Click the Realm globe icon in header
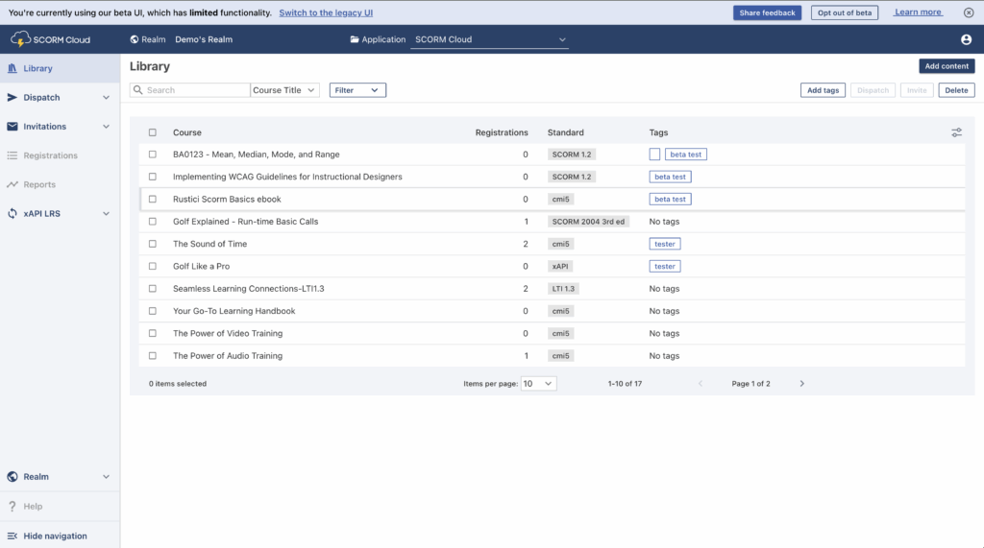Image resolution: width=984 pixels, height=548 pixels. point(135,39)
